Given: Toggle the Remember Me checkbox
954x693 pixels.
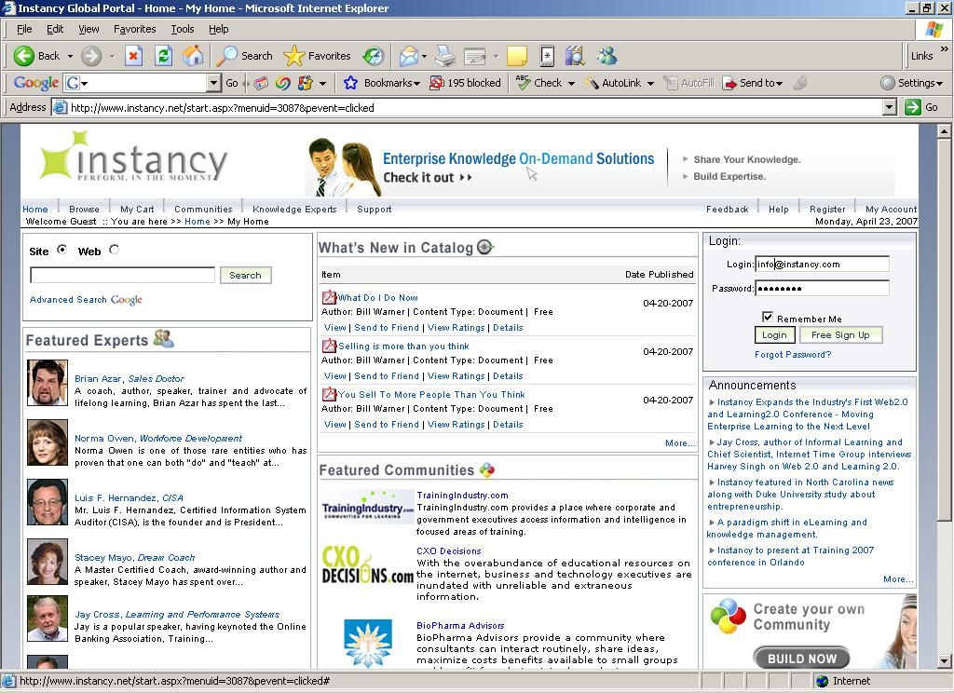Looking at the screenshot, I should [768, 317].
